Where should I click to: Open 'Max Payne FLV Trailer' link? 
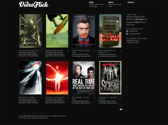pyautogui.click(x=27, y=98)
